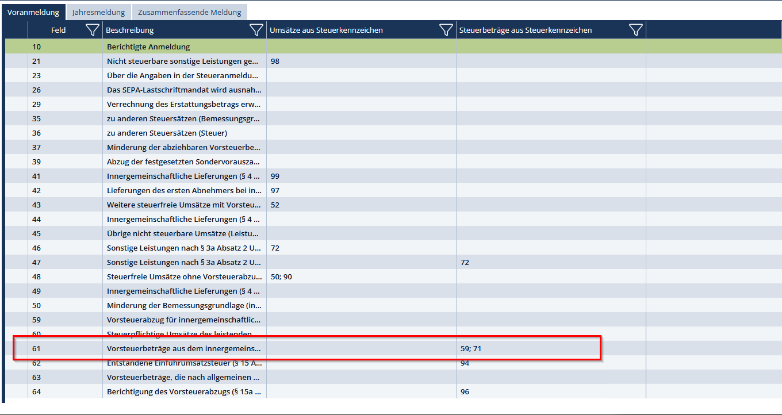This screenshot has height=415, width=782.
Task: Filter the Steuerbeträge aus Steuerkennzeichen column
Action: [x=635, y=30]
